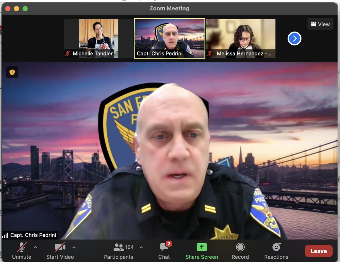This screenshot has height=262, width=340.
Task: Select Capt. Chris Pedrini's thumbnail in strip
Action: point(169,38)
